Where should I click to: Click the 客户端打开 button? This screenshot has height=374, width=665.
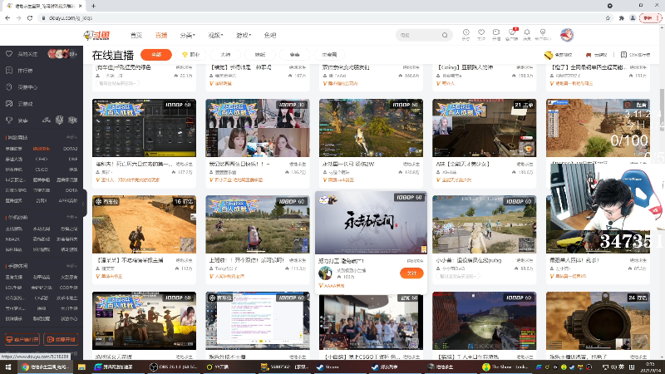pyautogui.click(x=22, y=339)
